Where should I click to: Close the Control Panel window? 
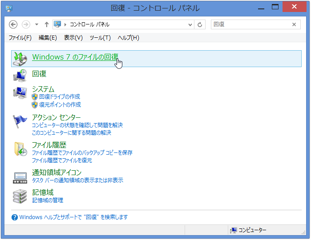pos(295,7)
